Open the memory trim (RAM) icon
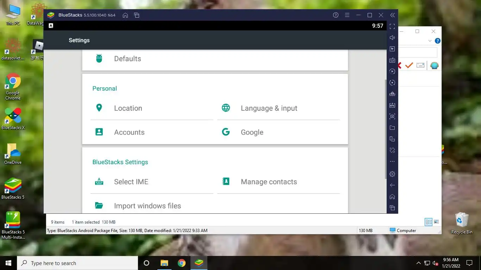This screenshot has height=270, width=481. click(392, 94)
